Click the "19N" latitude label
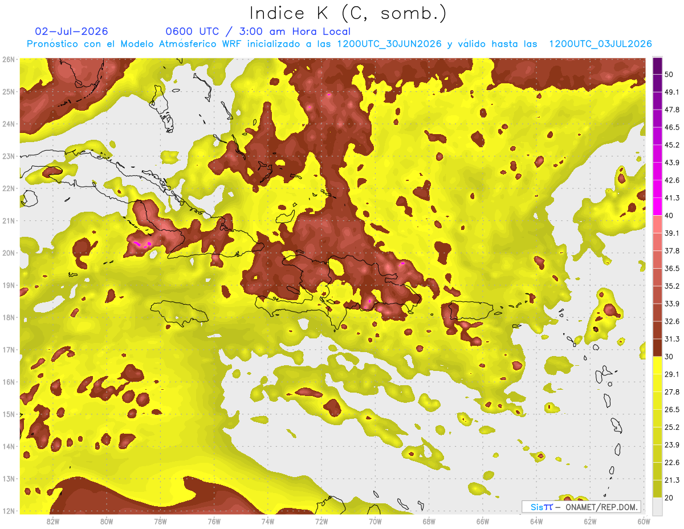 (9, 285)
